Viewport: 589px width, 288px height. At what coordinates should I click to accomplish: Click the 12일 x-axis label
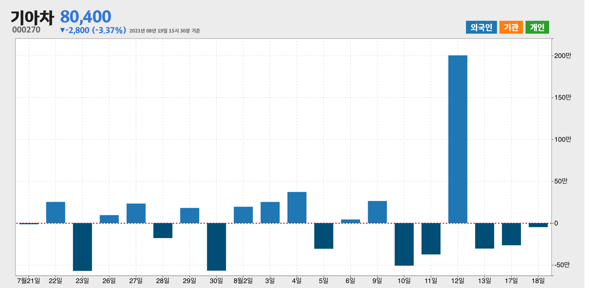click(458, 281)
